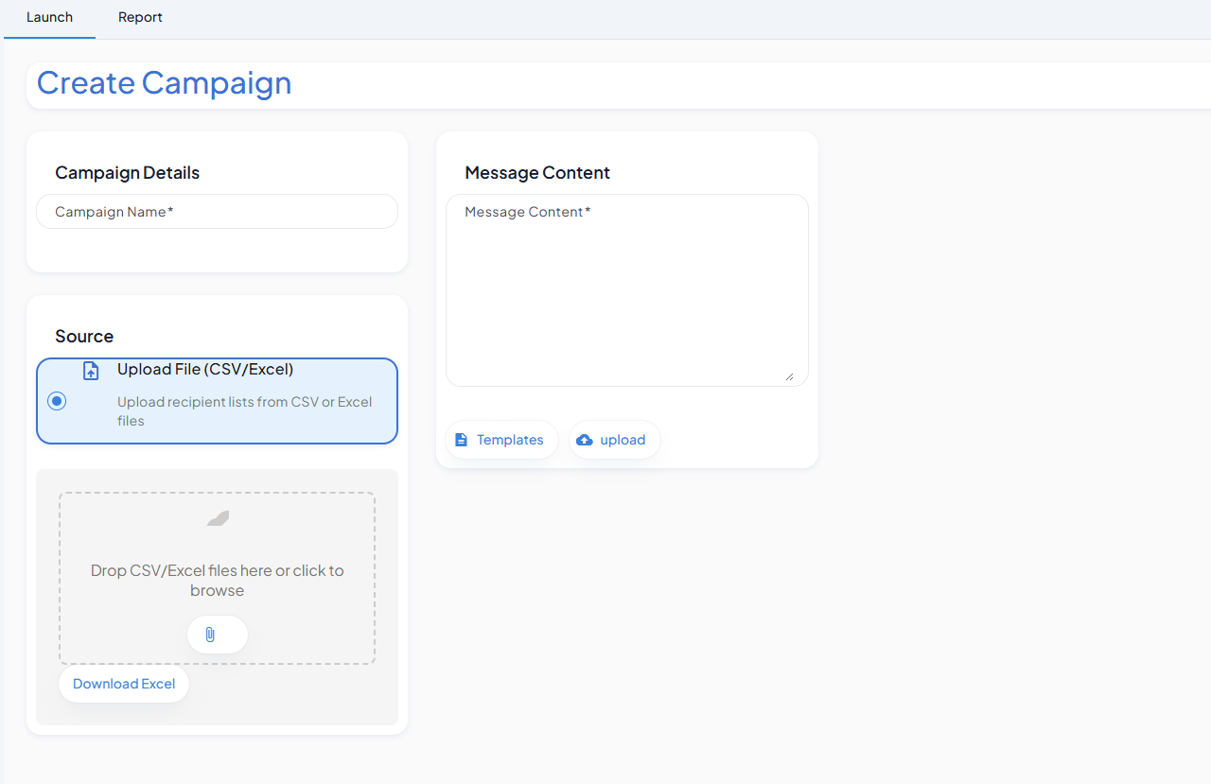Click the Templates document icon
The height and width of the screenshot is (784, 1211).
click(461, 440)
